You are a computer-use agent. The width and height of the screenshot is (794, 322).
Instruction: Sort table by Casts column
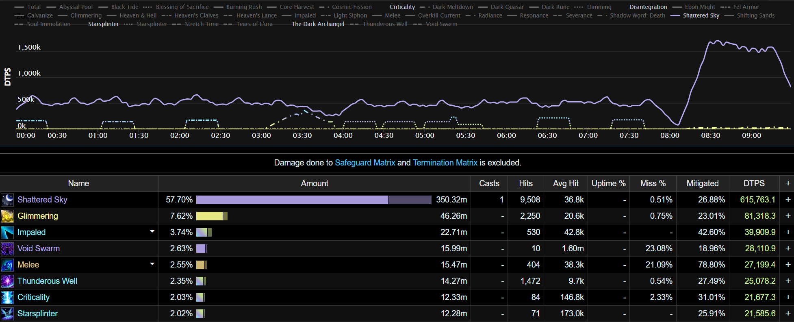click(x=489, y=183)
